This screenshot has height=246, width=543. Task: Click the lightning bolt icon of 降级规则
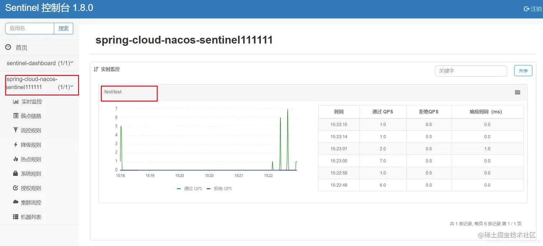click(x=15, y=145)
